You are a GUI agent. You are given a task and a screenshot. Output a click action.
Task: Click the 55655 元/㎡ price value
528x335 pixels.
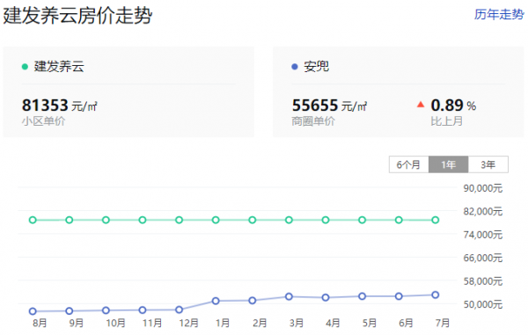[330, 106]
